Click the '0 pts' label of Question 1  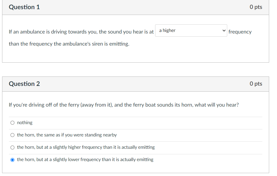pos(256,7)
